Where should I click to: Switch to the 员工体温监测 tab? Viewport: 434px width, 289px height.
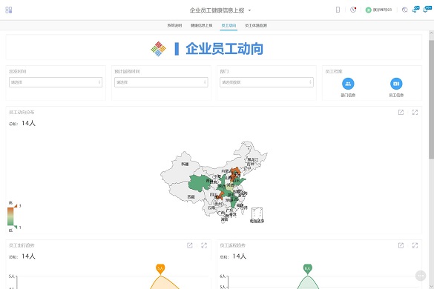coord(256,25)
